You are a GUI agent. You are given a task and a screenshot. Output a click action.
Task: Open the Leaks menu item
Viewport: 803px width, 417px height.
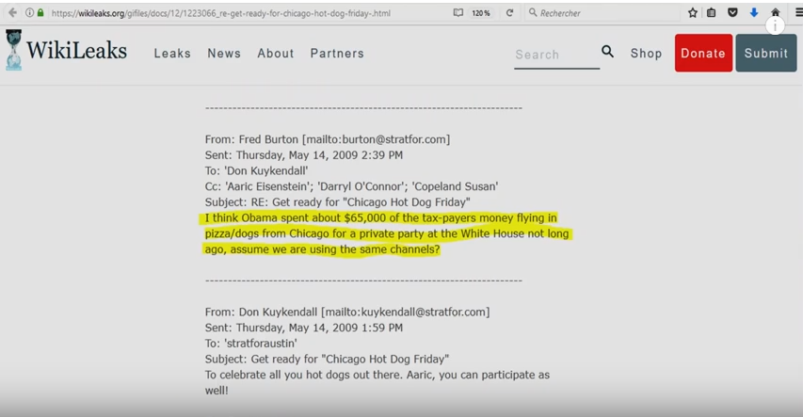click(172, 54)
